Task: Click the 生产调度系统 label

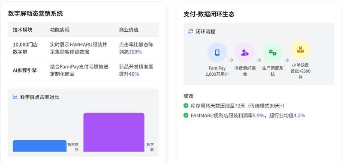Action: click(273, 71)
